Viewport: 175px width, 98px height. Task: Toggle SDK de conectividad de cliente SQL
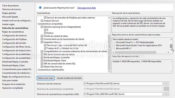pos(42,63)
